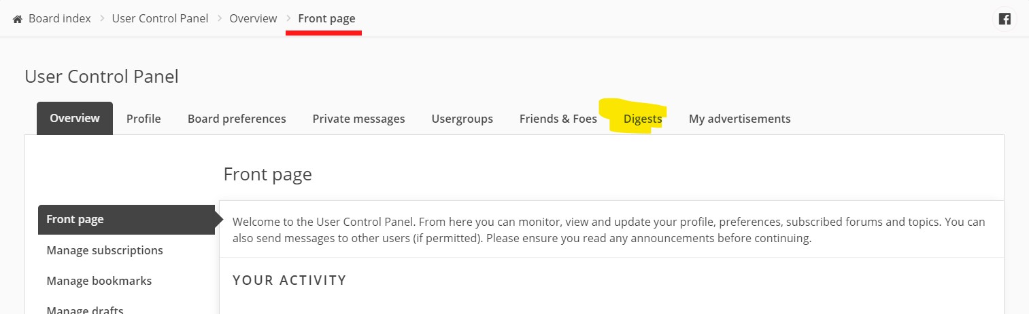Click the YOUR ACTIVITY section heading
The height and width of the screenshot is (314, 1029).
[x=289, y=280]
